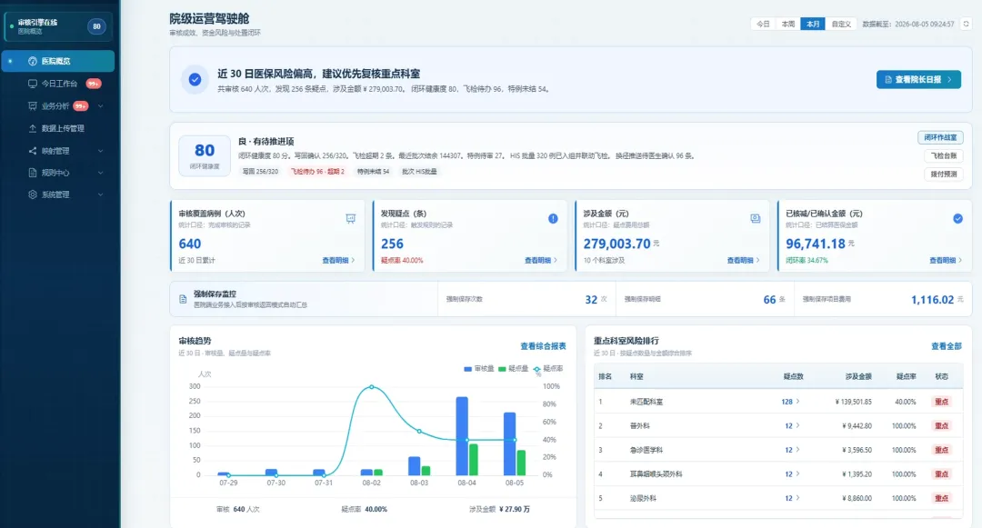
Task: Click the 99+ badge on 业务分析
Action: click(x=81, y=106)
